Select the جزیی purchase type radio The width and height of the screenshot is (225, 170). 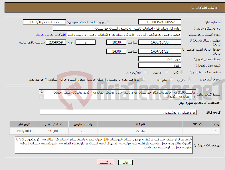pos(189,79)
